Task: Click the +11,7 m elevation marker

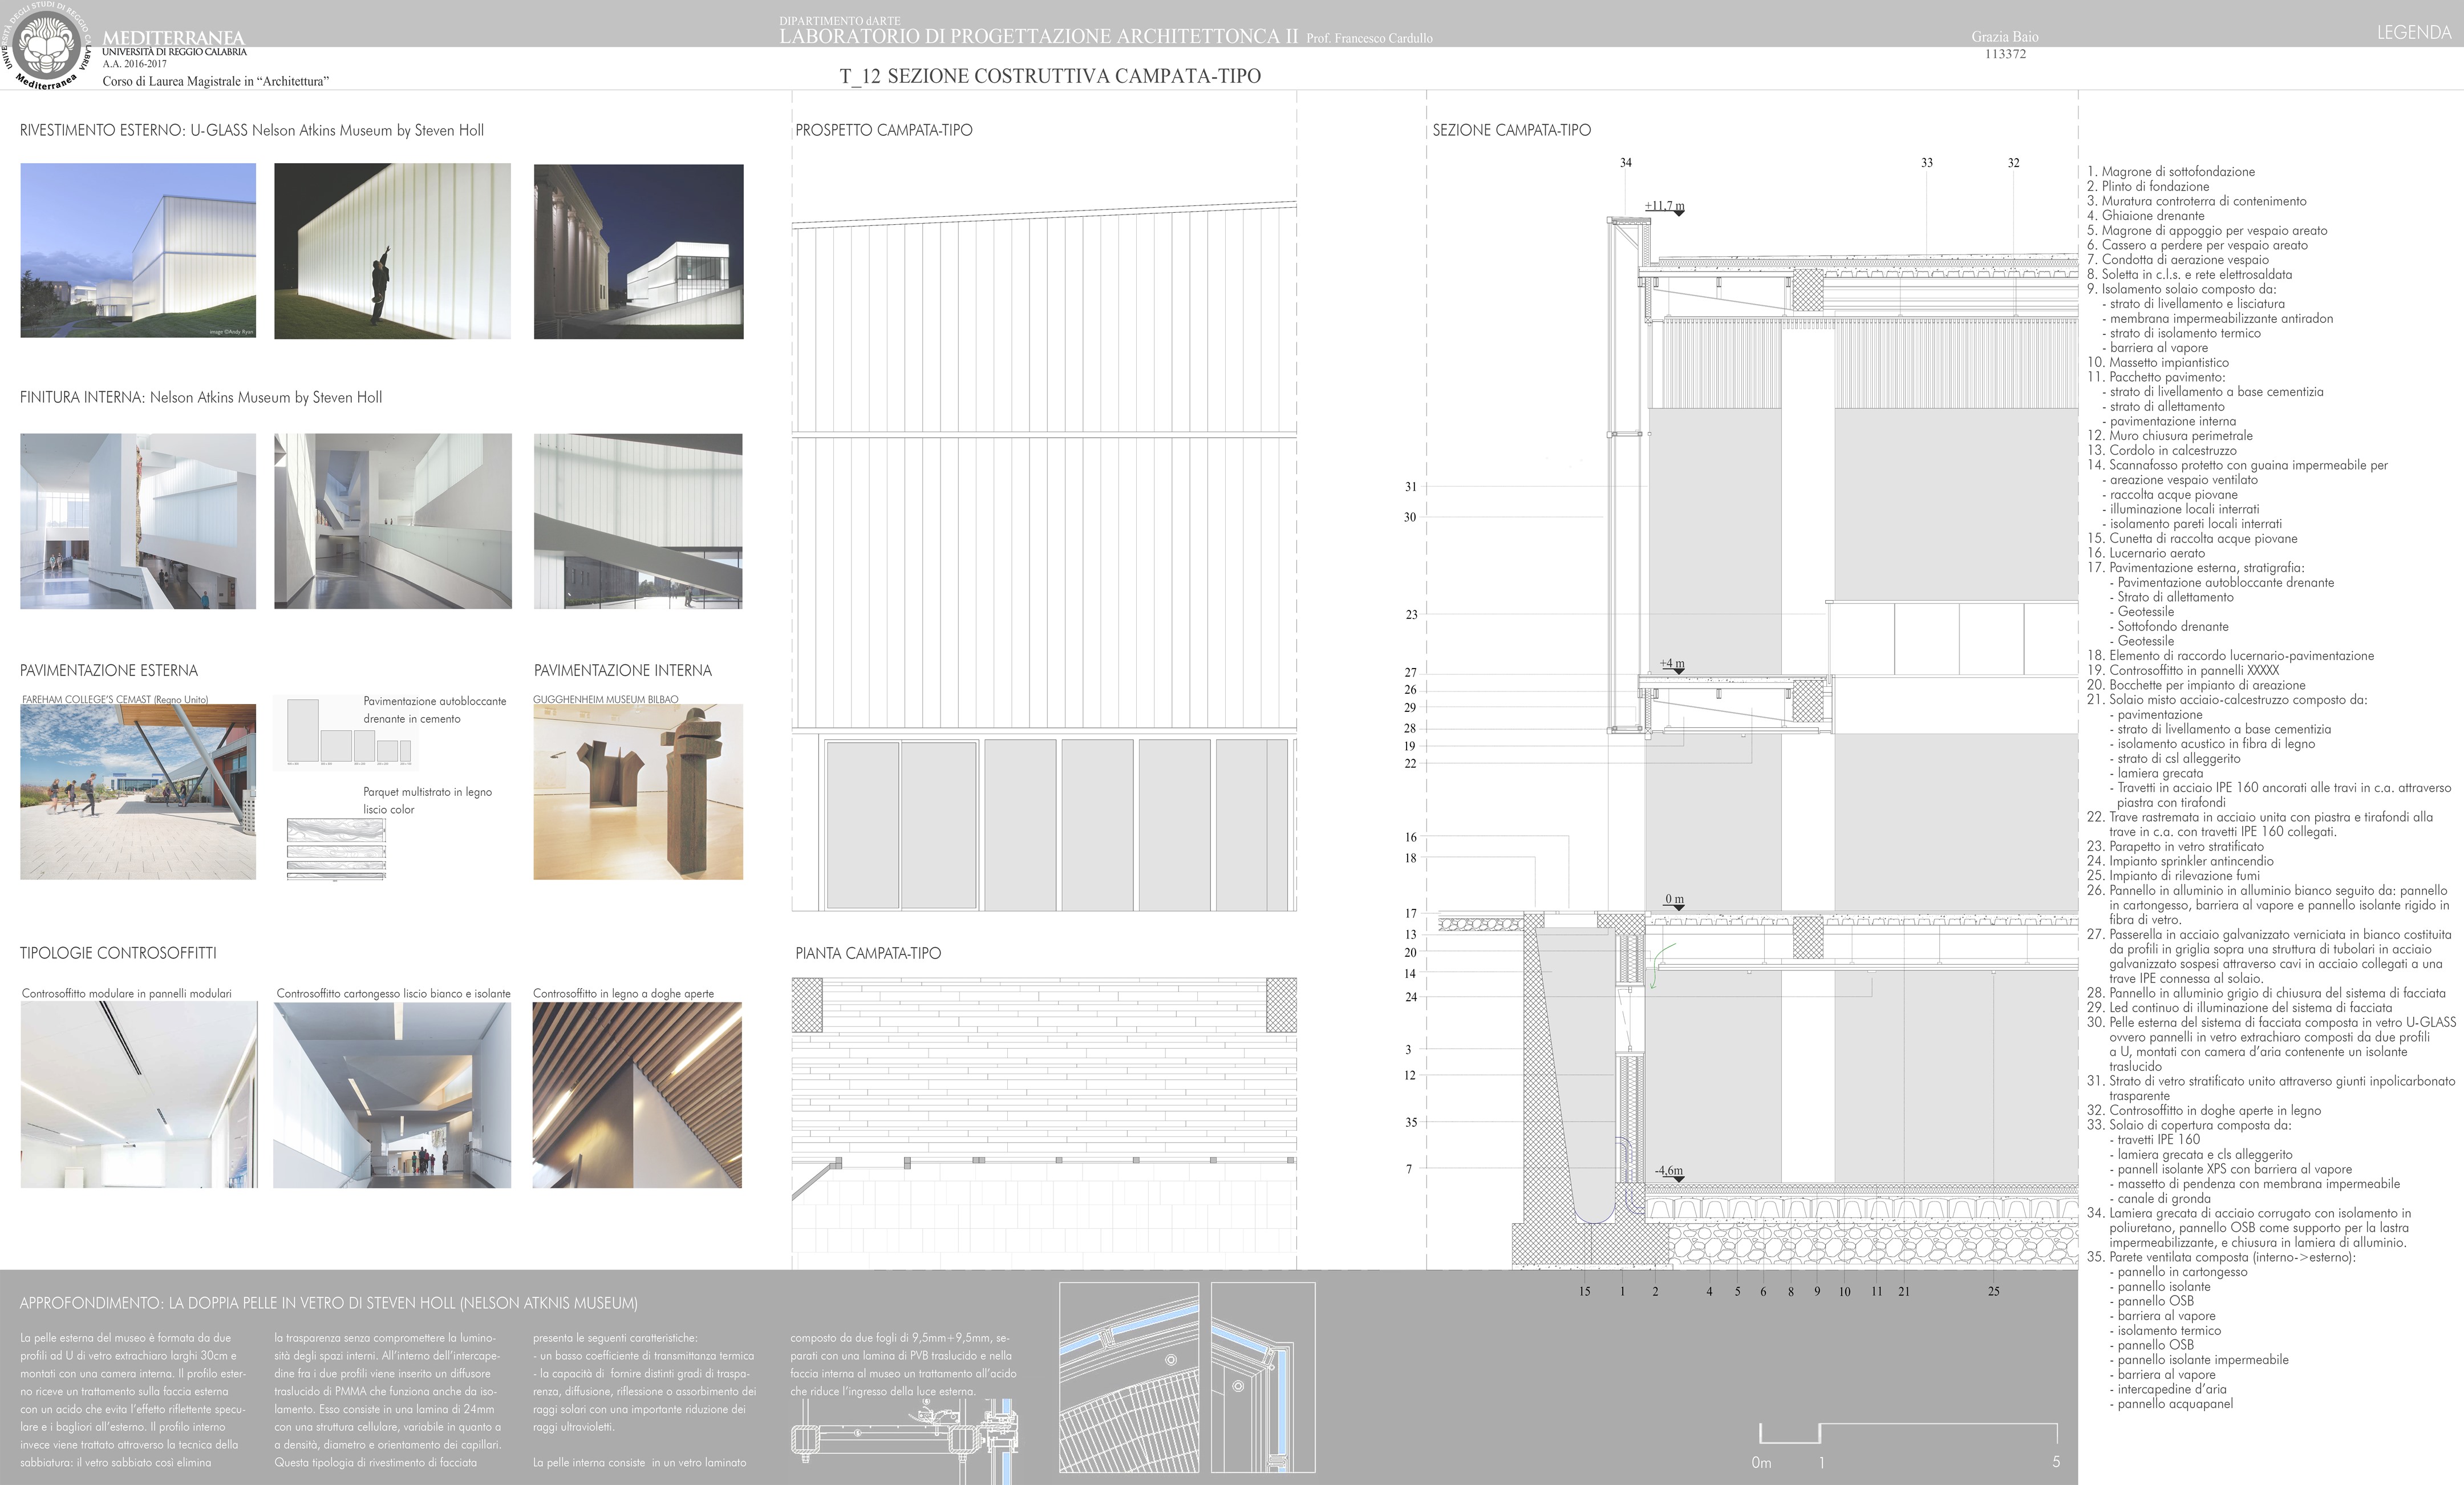Action: pyautogui.click(x=1664, y=206)
